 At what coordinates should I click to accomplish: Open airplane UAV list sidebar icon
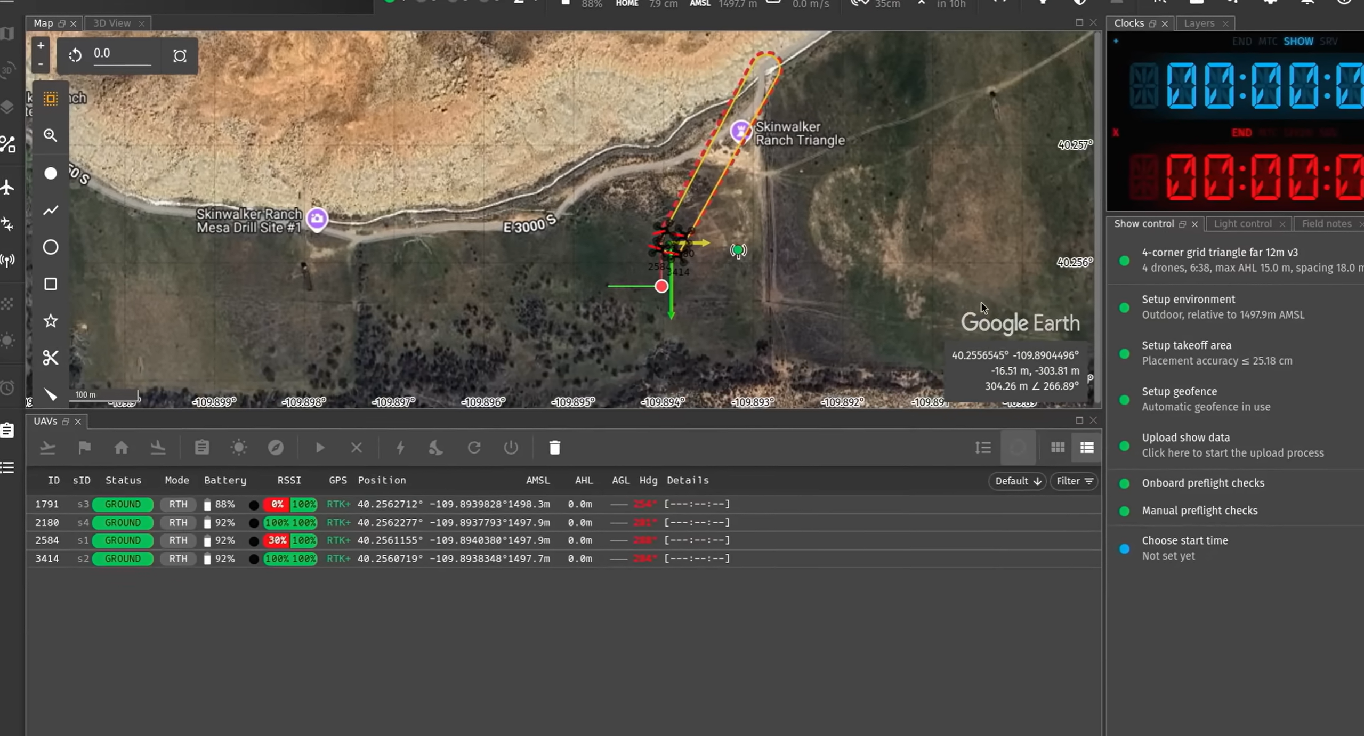pos(7,188)
